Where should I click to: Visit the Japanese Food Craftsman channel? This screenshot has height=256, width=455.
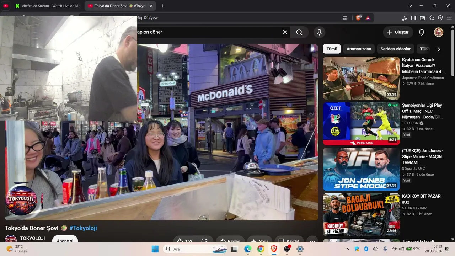click(x=423, y=78)
